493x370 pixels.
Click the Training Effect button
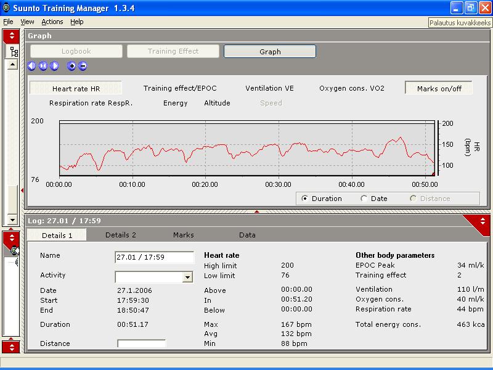[x=173, y=51]
